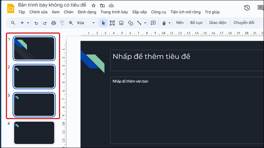The image size is (264, 148).
Task: Open the Tệp menu
Action: click(22, 12)
